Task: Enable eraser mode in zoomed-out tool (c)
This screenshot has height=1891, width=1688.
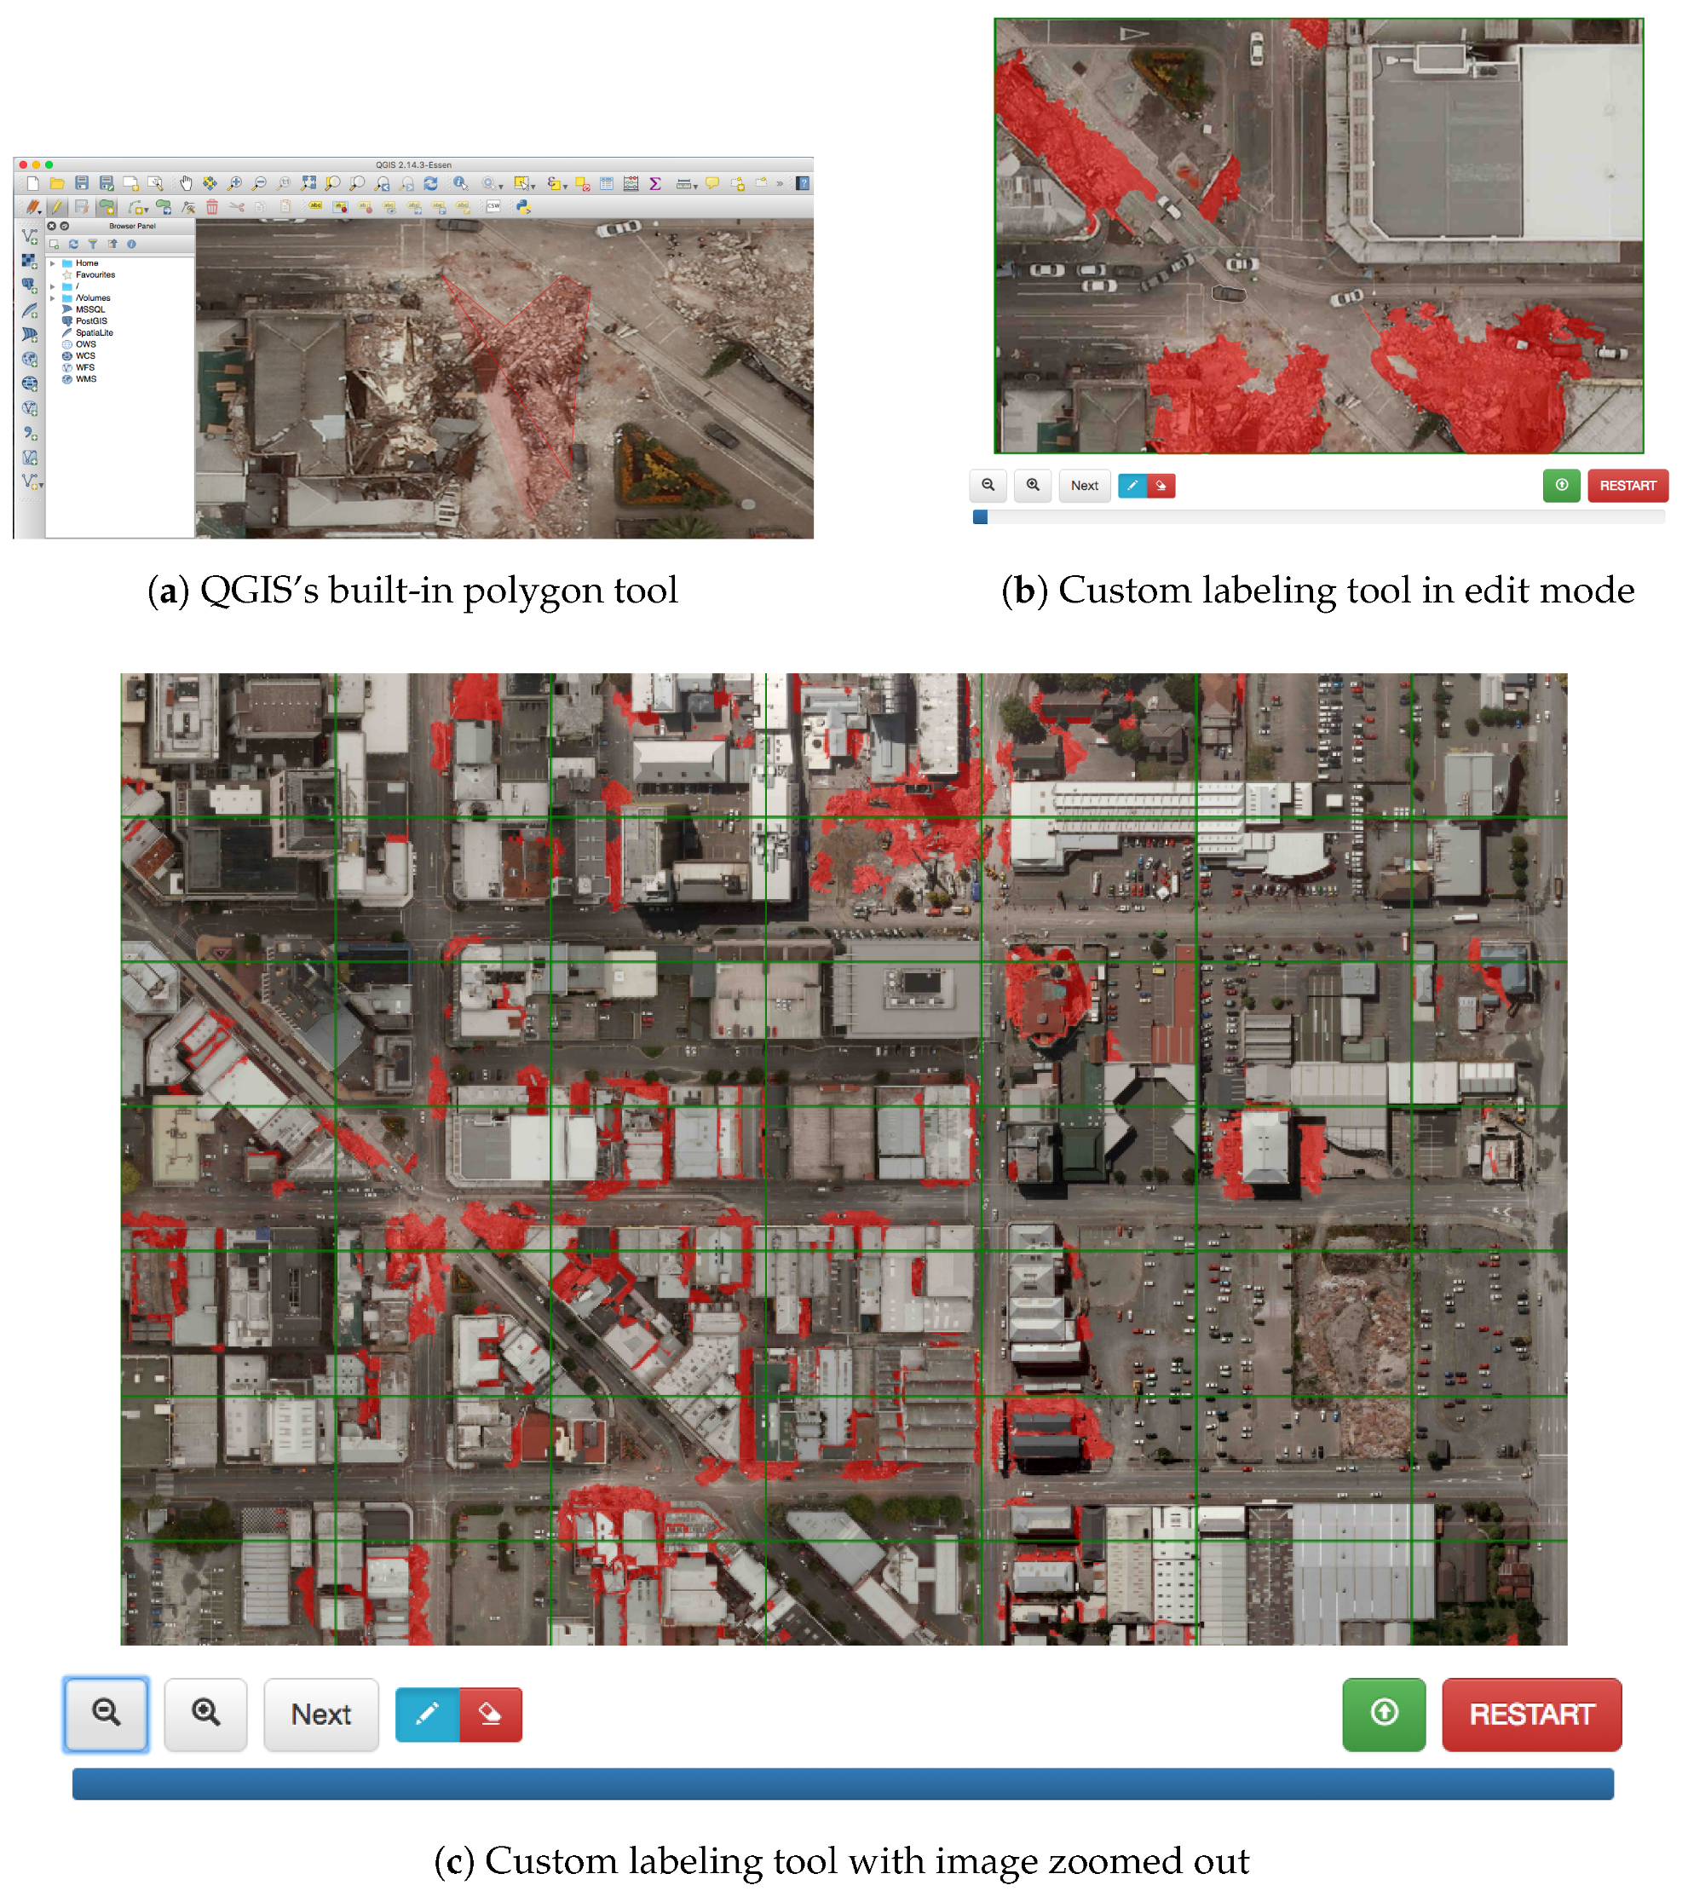Action: click(491, 1714)
